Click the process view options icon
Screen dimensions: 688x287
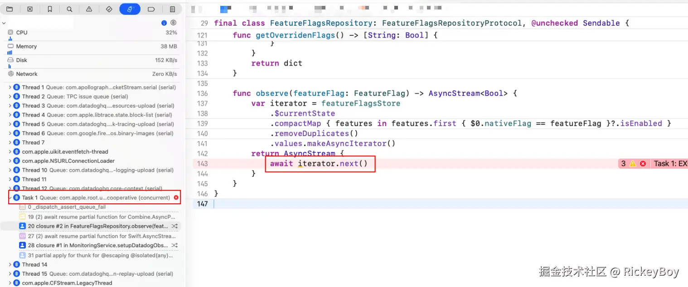(174, 23)
